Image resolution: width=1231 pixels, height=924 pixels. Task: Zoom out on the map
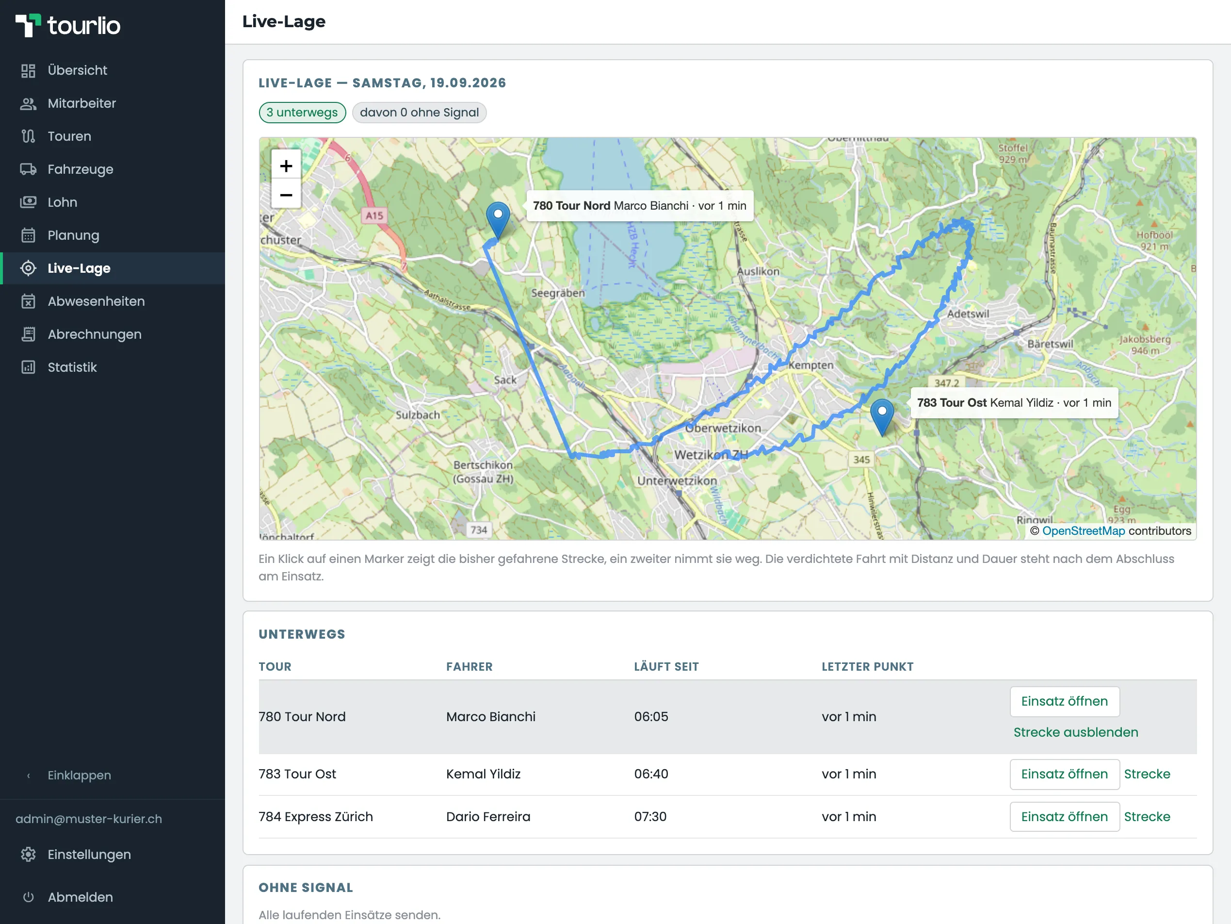[x=286, y=195]
